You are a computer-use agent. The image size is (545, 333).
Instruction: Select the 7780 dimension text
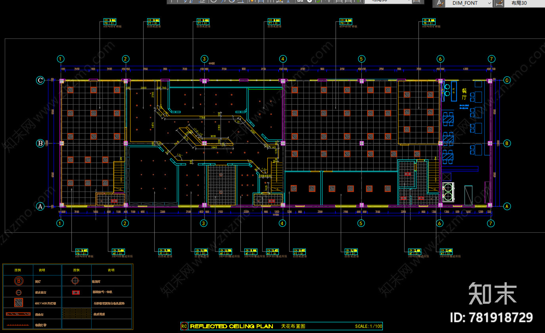point(202,117)
